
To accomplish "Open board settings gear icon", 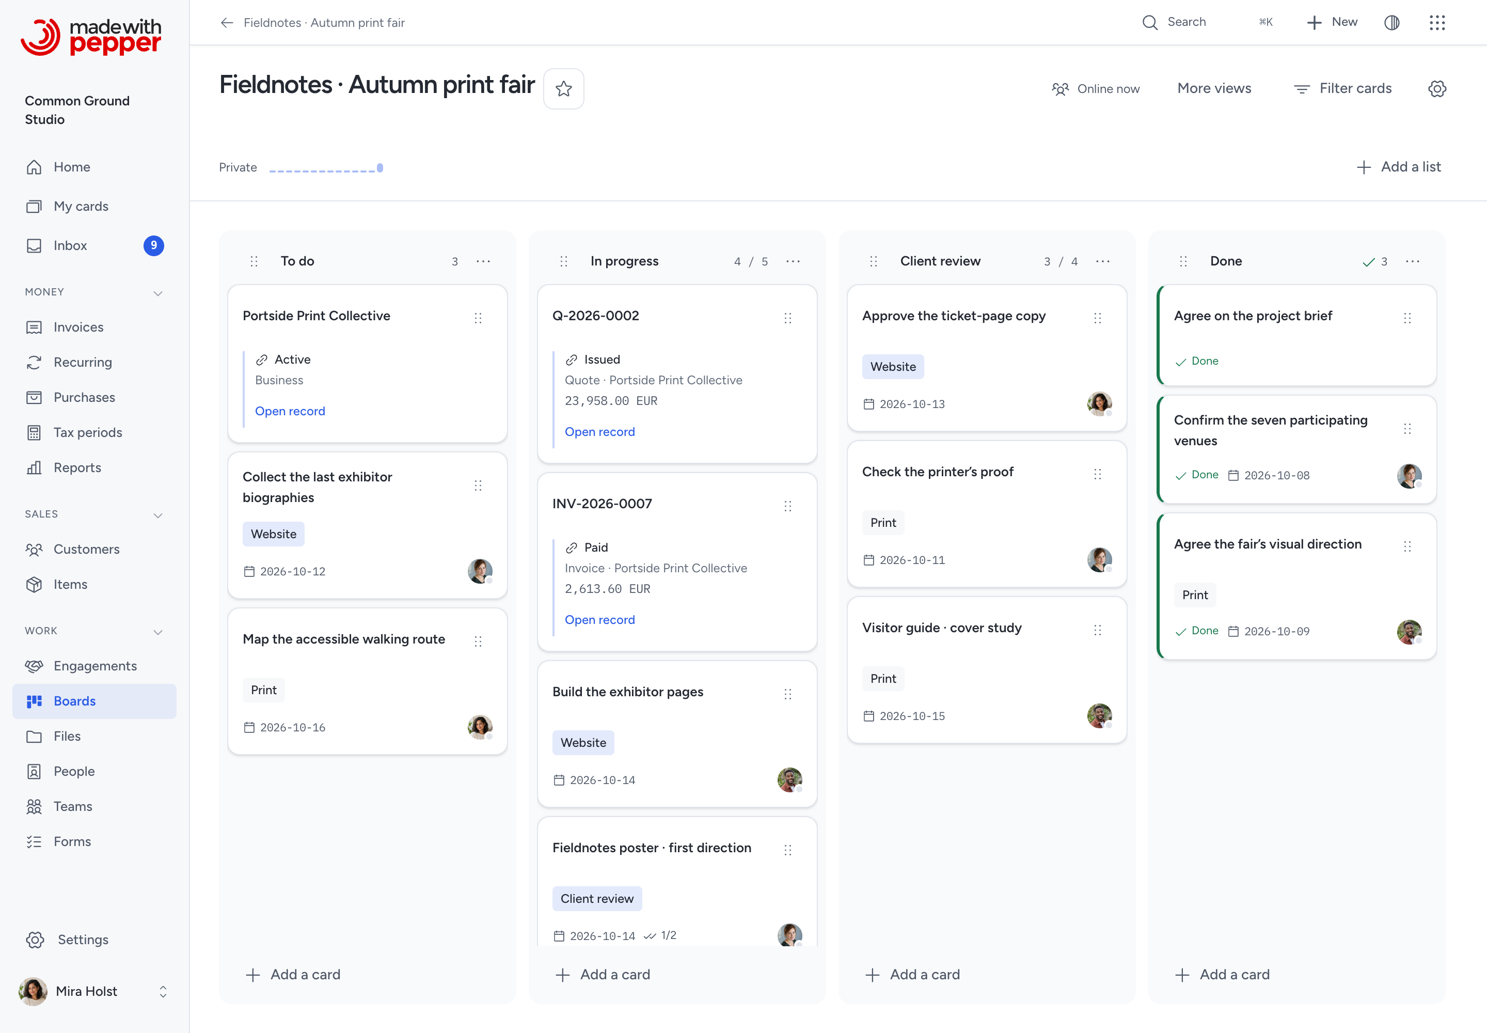I will tap(1436, 89).
